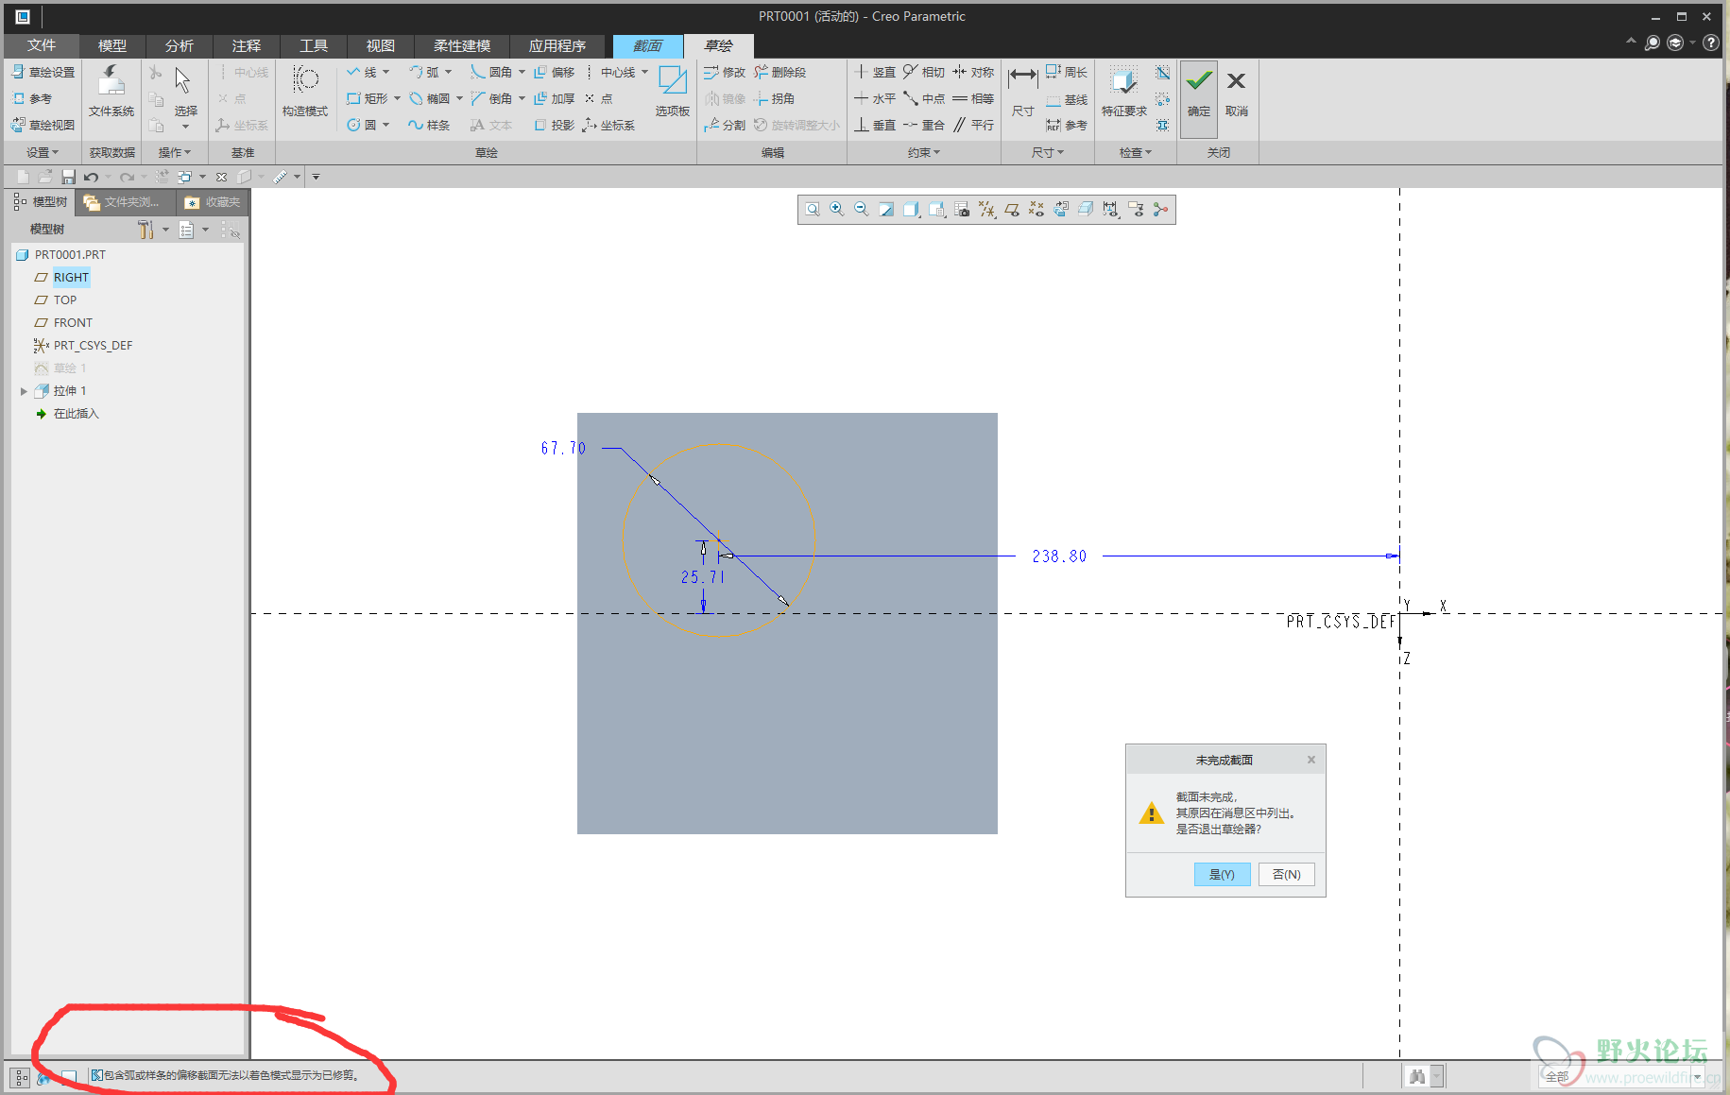The height and width of the screenshot is (1095, 1730).
Task: Select the 样条 spline sketch tool
Action: pyautogui.click(x=429, y=125)
